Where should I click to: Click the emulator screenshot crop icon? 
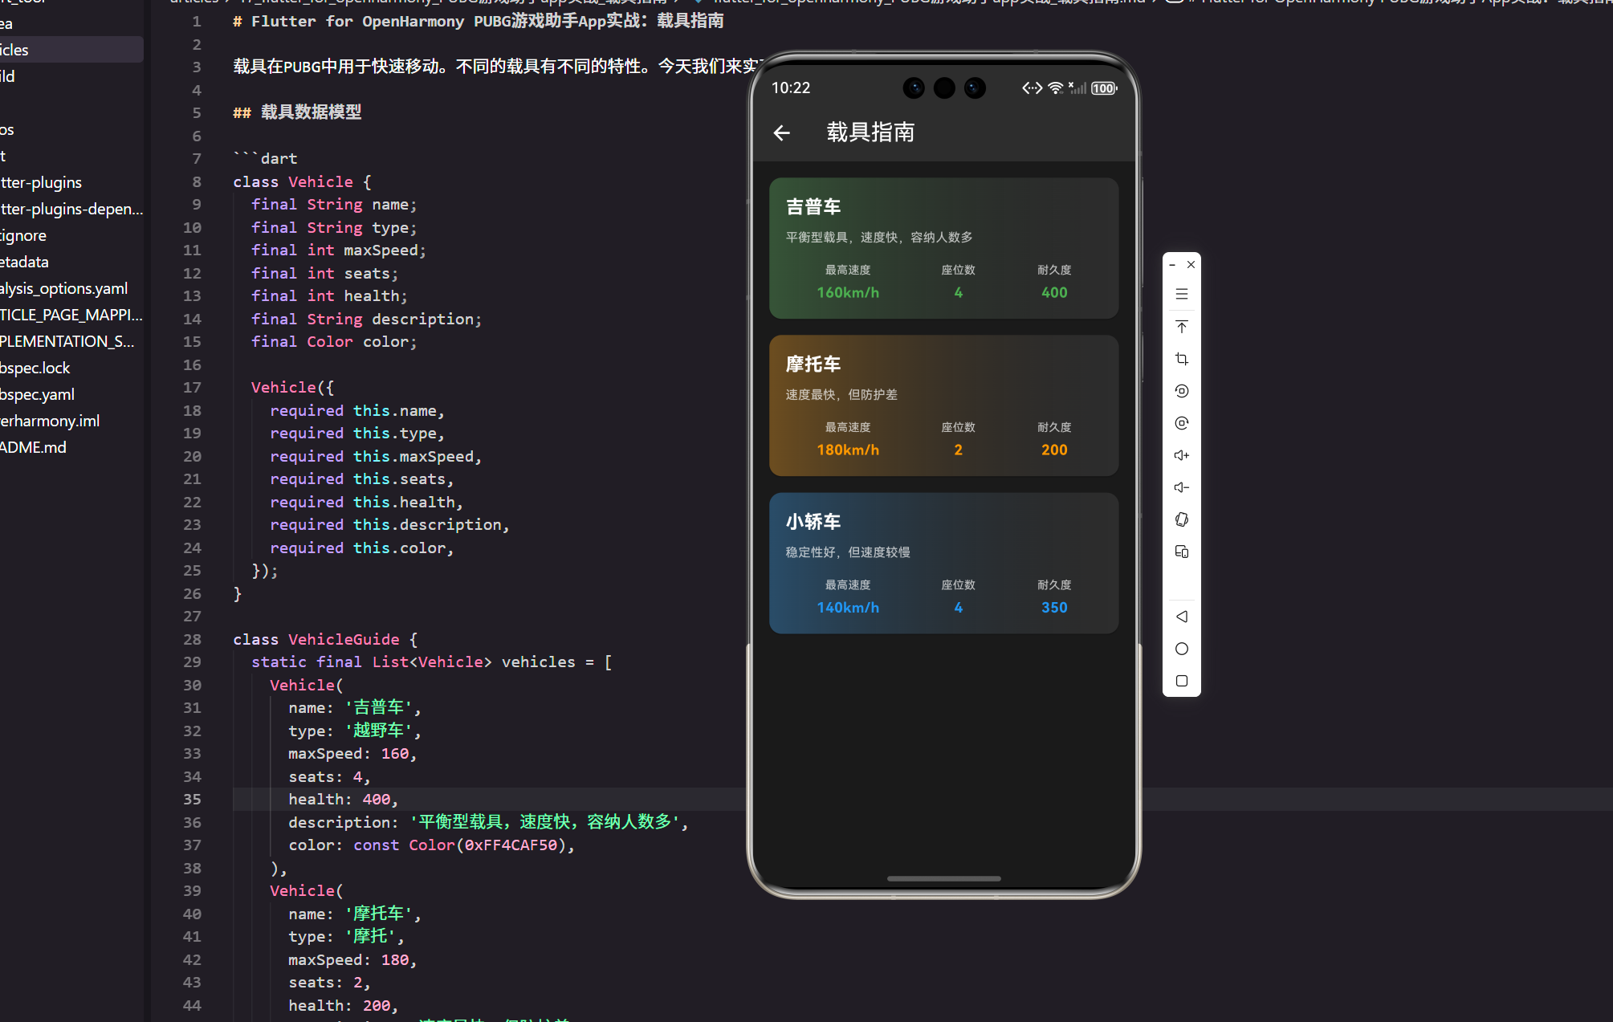point(1182,359)
